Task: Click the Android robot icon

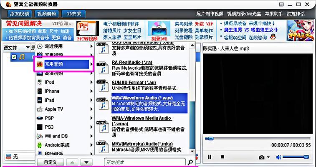Action: tap(40, 145)
